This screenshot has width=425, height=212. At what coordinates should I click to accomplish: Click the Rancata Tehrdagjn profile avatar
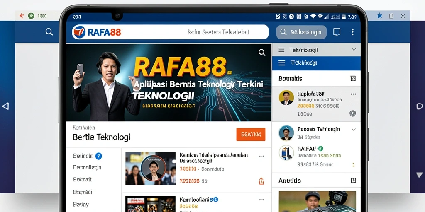(x=286, y=133)
